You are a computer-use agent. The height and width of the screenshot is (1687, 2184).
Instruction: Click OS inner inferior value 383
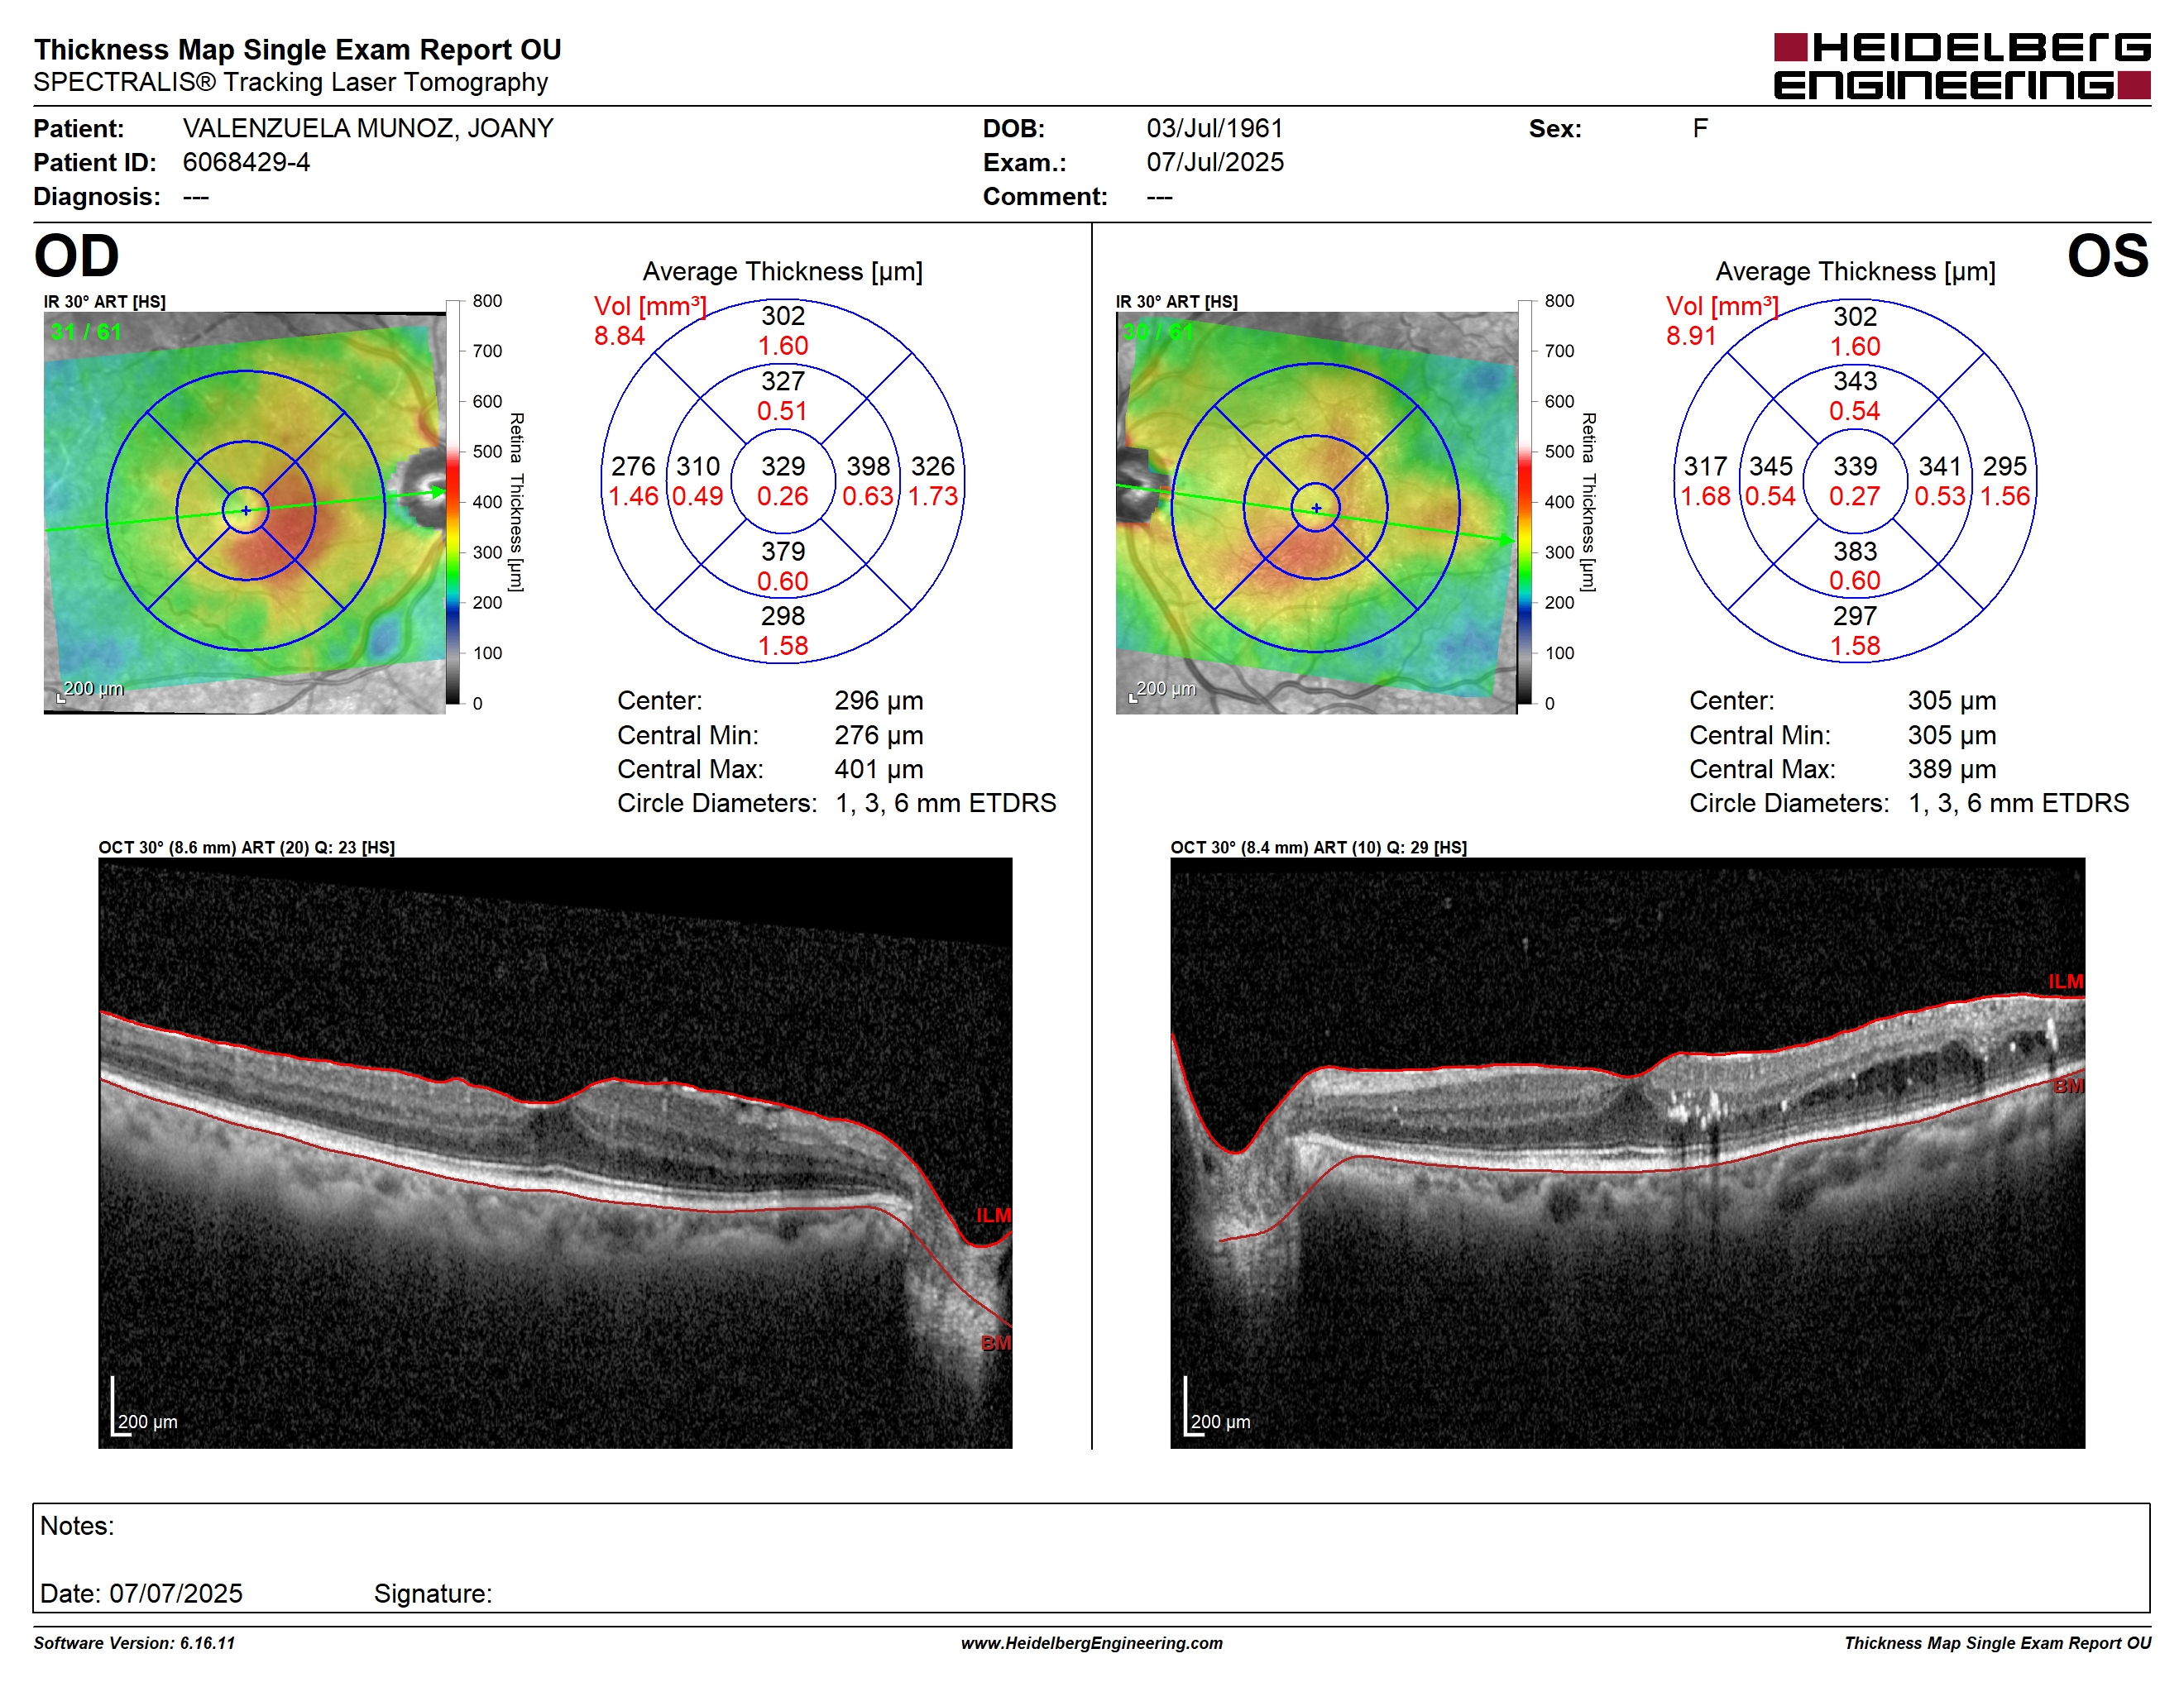[1854, 552]
